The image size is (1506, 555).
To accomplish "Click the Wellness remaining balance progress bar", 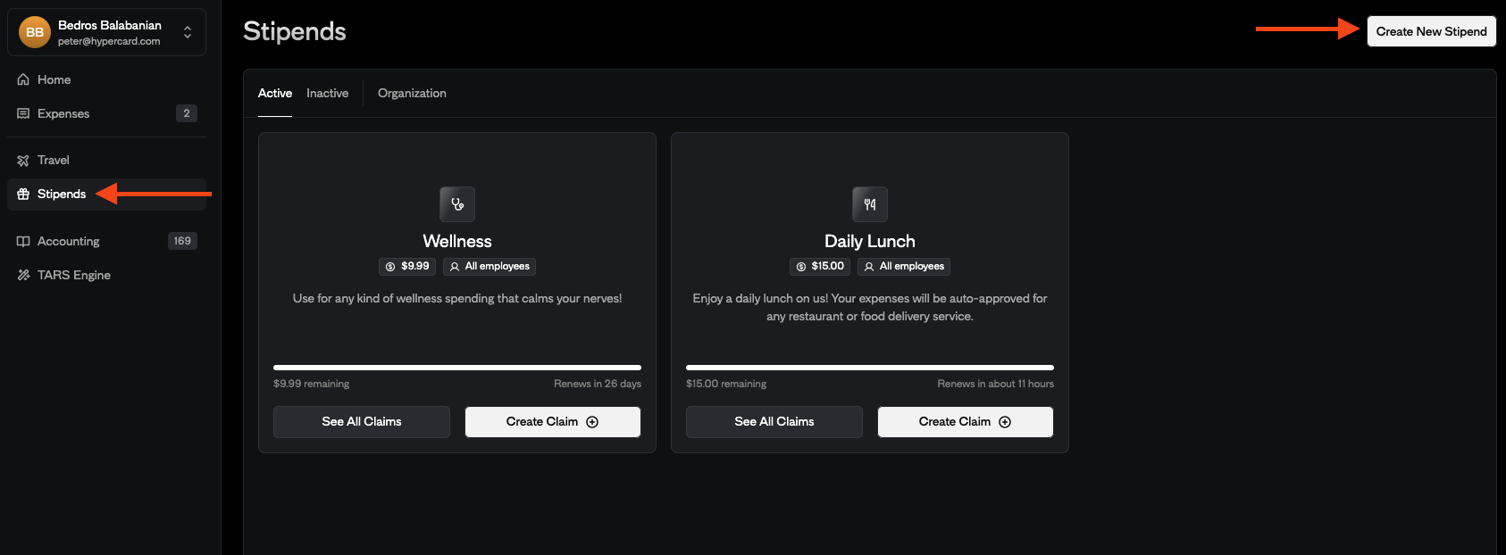I will coord(457,367).
